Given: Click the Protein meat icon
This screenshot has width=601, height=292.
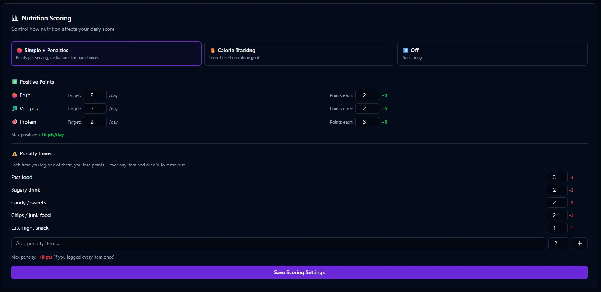Looking at the screenshot, I should coord(15,122).
